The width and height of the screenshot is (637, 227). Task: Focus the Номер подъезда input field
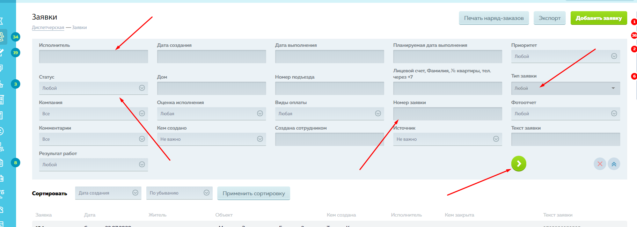(x=329, y=88)
